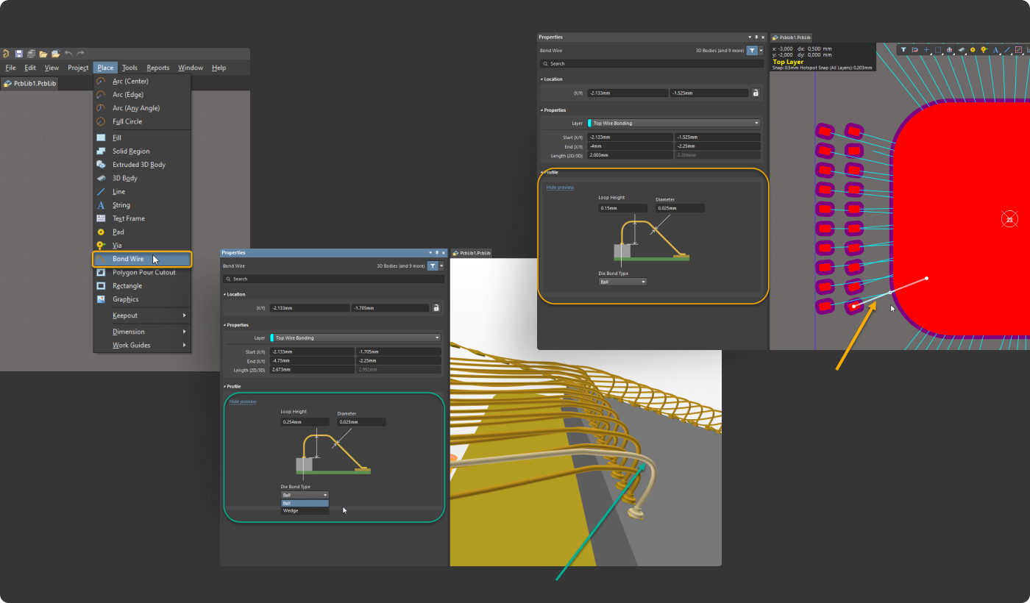Select the Line placement tool in the toolbar
The width and height of the screenshot is (1030, 603).
coord(1006,50)
